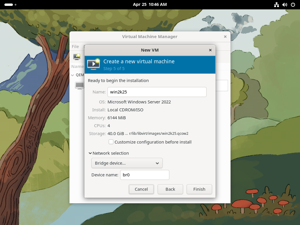Click the volume icon in top bar

point(285,5)
